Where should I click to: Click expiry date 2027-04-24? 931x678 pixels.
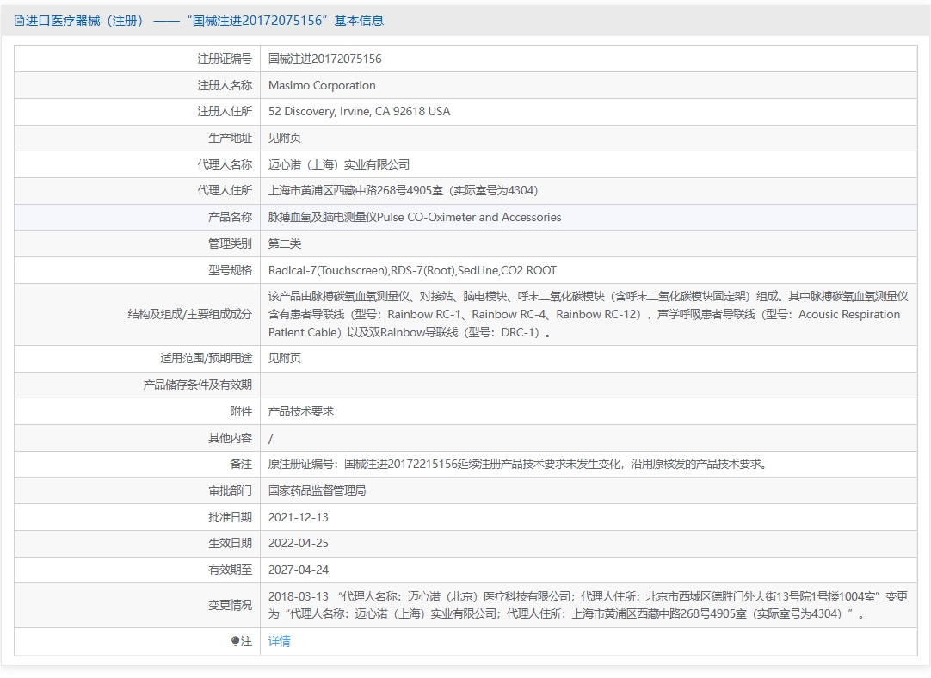(x=298, y=570)
